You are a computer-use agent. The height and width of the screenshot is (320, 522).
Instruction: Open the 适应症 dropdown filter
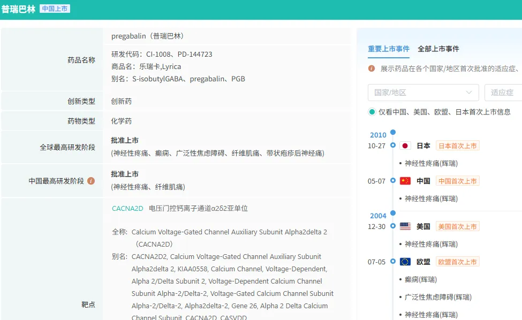503,93
